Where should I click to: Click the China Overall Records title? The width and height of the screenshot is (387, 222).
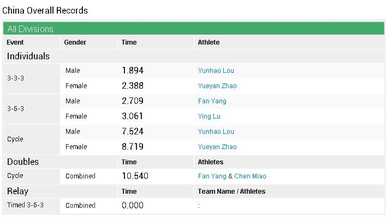(x=45, y=10)
